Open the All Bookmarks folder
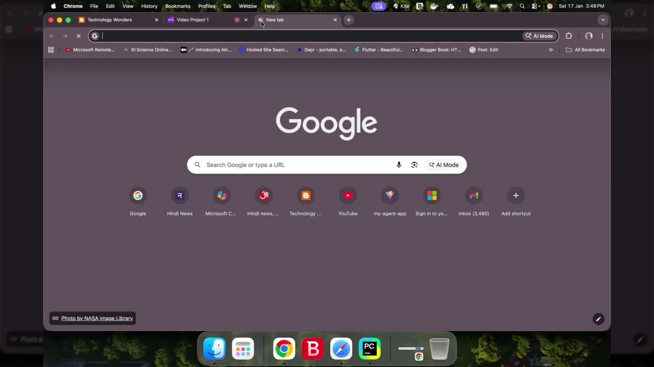 pos(586,49)
